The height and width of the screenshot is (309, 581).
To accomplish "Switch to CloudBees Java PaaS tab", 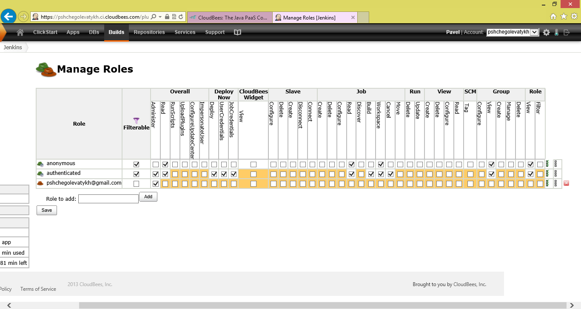I will 229,17.
